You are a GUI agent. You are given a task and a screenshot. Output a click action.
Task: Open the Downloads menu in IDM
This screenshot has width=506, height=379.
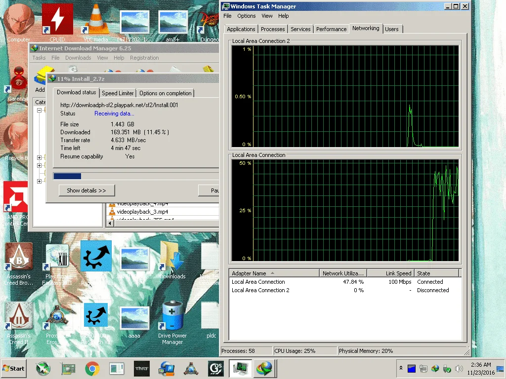78,58
